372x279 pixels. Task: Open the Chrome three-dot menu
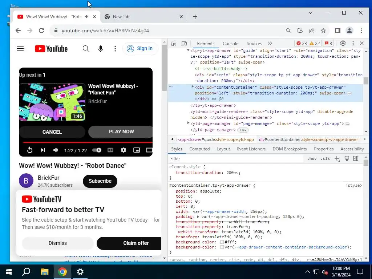[361, 31]
